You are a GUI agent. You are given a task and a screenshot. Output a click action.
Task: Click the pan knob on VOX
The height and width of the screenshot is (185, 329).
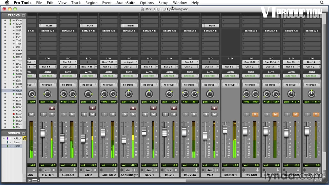pyautogui.click(x=210, y=94)
